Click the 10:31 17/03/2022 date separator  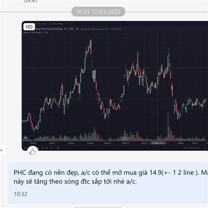pyautogui.click(x=98, y=12)
